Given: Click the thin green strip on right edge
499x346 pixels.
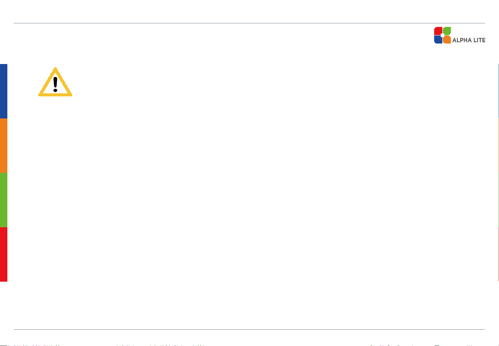Looking at the screenshot, I should 498,200.
